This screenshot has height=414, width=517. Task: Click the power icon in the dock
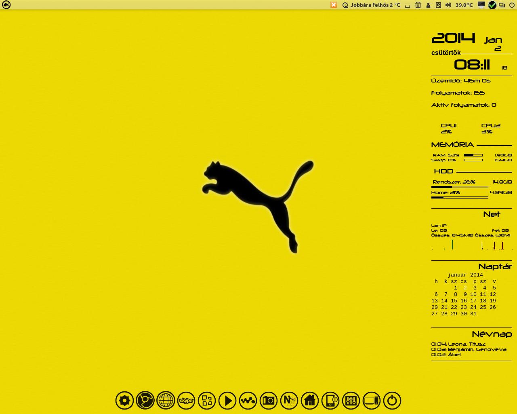[x=392, y=401]
